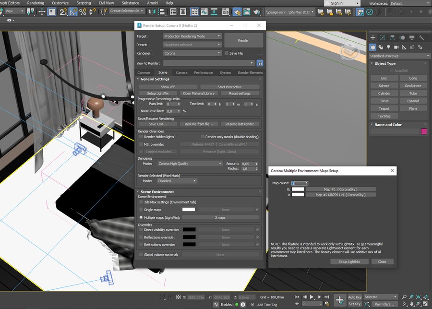432x309 pixels.
Task: Open the Scripting menu
Action: click(x=84, y=3)
